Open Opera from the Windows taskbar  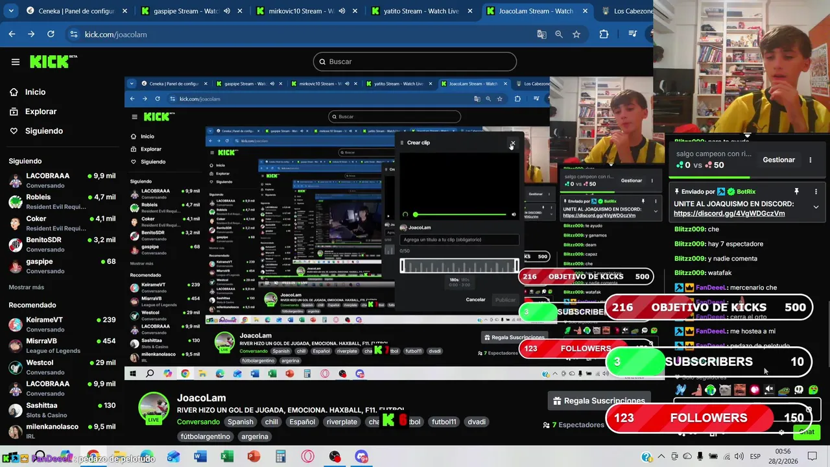click(x=307, y=457)
